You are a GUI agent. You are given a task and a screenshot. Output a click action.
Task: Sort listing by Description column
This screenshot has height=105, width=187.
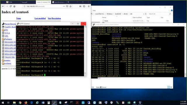56,18
